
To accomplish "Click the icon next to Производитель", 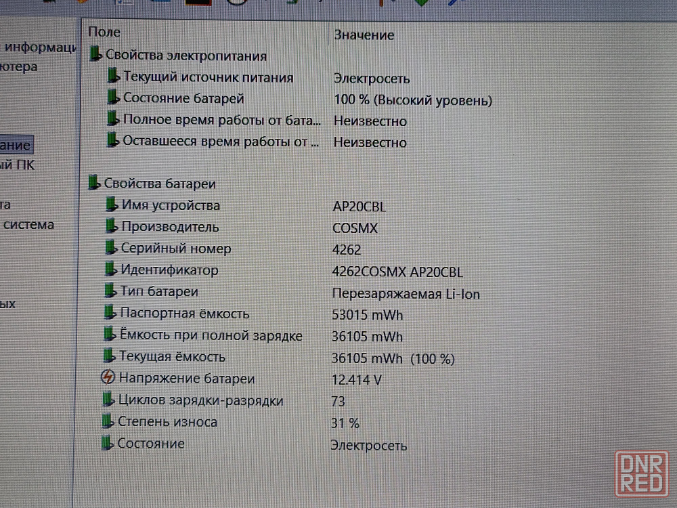I will (111, 226).
